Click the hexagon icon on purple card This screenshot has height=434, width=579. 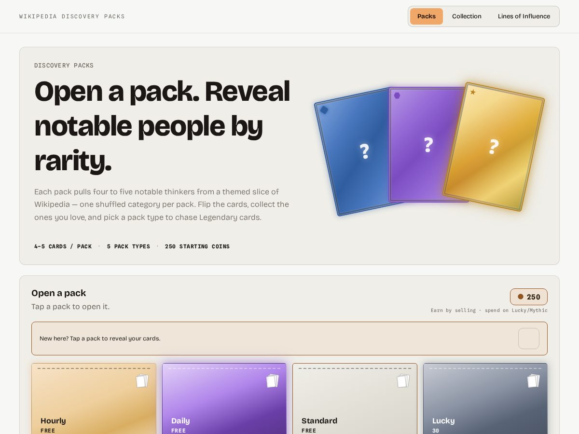397,95
